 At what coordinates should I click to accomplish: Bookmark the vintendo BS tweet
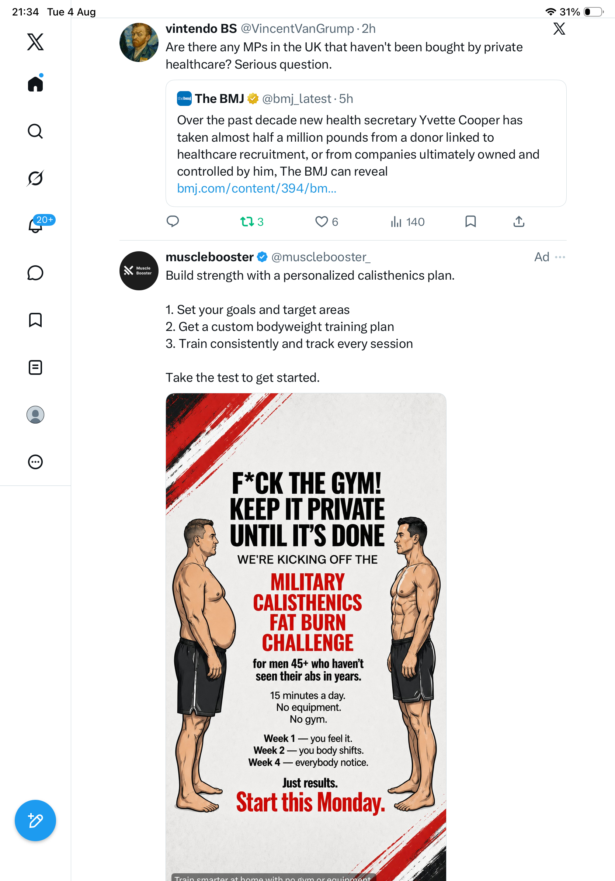point(470,221)
